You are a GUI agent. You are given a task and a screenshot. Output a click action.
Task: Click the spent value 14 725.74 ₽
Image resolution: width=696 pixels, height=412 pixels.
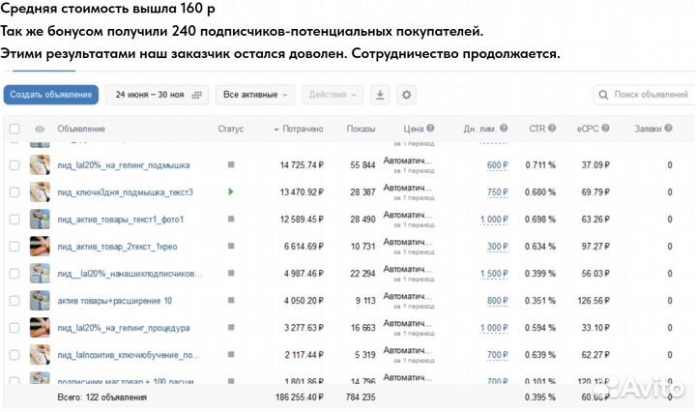[302, 165]
